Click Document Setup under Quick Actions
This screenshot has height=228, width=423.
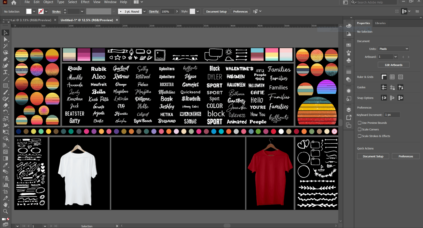[x=373, y=156]
